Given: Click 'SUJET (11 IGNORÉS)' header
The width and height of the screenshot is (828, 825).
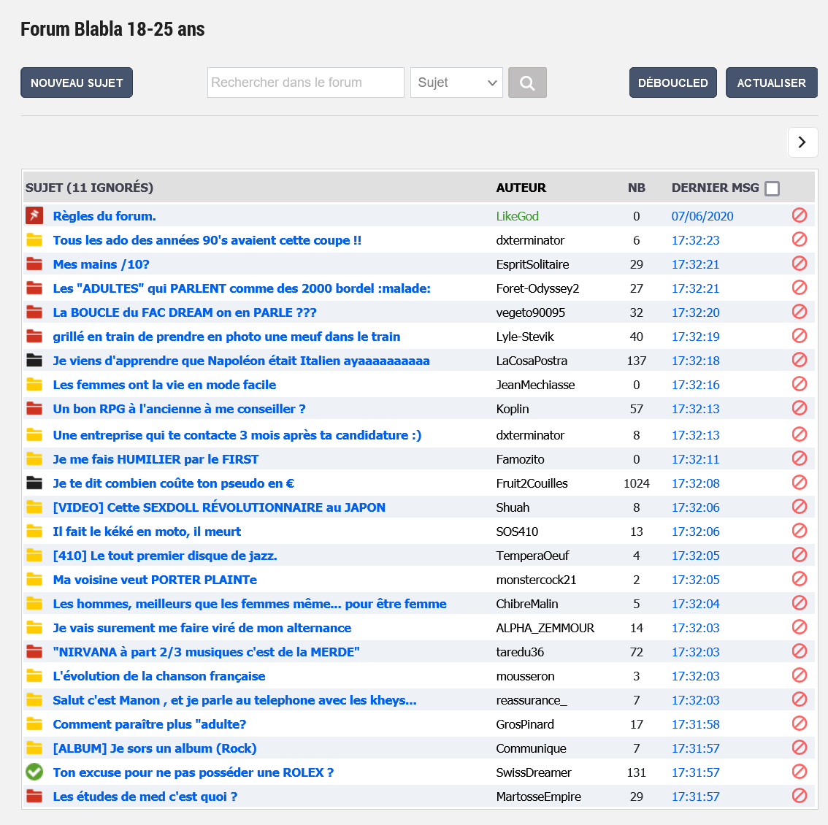Looking at the screenshot, I should pyautogui.click(x=89, y=188).
